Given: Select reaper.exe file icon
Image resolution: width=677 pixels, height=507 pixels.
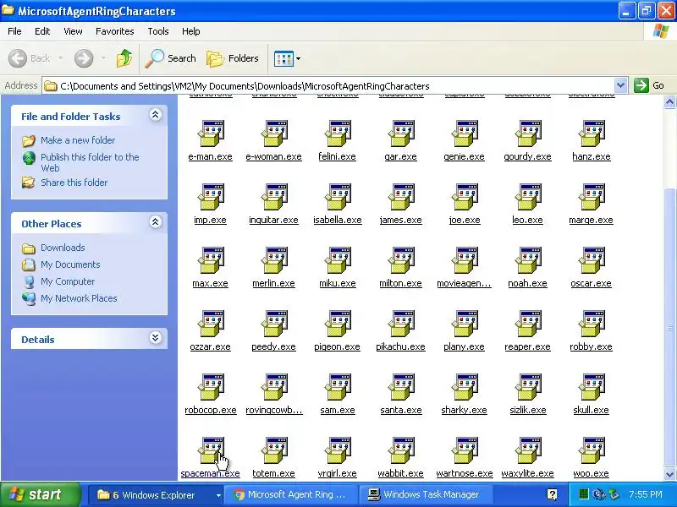Looking at the screenshot, I should [x=528, y=324].
